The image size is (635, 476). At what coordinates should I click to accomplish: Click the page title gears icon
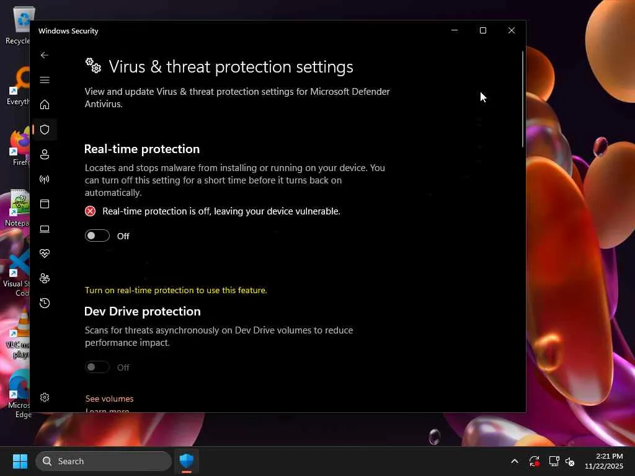click(93, 66)
